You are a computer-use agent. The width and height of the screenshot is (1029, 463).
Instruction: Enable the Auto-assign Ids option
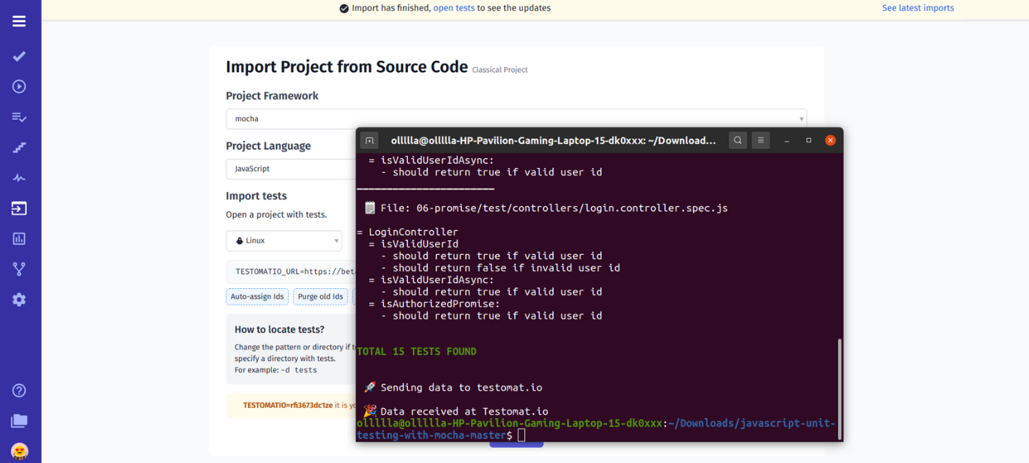pyautogui.click(x=257, y=296)
